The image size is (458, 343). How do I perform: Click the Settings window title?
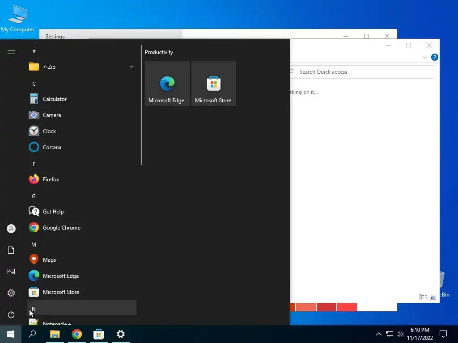[x=55, y=36]
